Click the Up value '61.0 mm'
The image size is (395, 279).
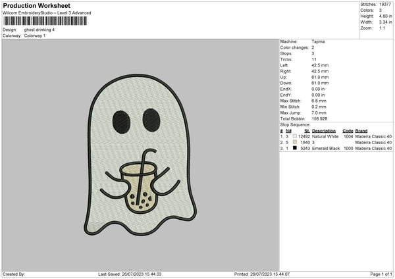click(320, 77)
